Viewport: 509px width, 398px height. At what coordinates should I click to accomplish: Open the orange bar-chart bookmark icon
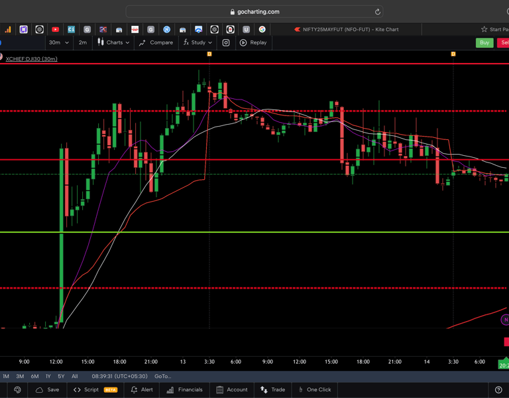(8, 30)
